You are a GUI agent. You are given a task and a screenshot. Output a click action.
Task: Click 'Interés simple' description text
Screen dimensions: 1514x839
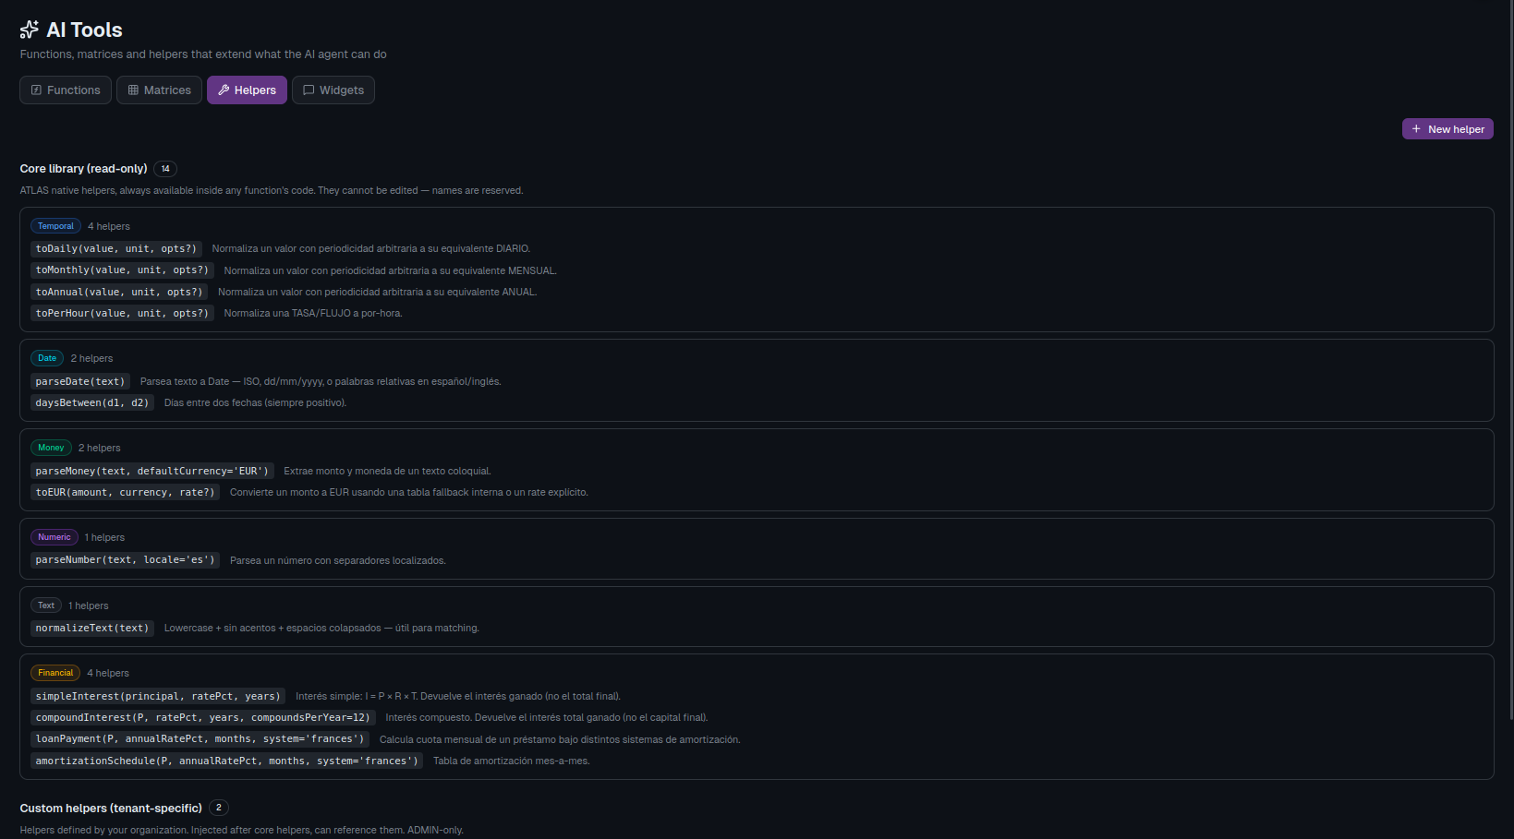(458, 697)
